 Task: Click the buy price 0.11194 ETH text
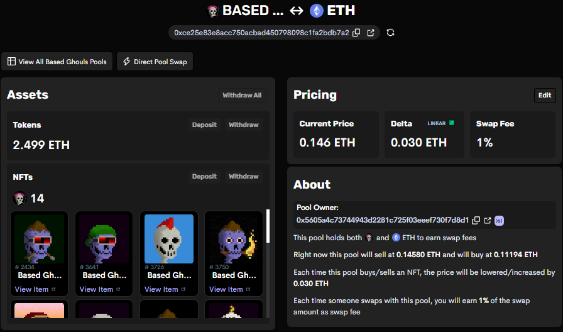[516, 255]
